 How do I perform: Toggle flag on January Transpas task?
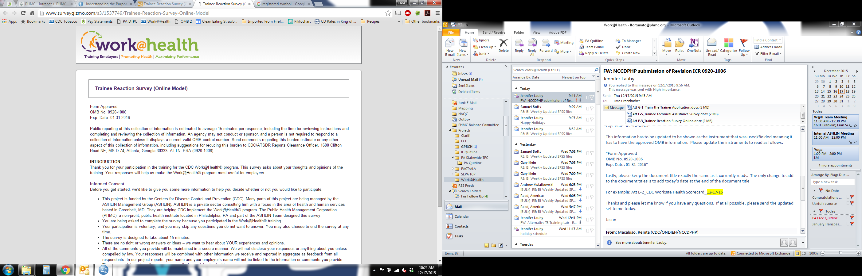[x=852, y=224]
